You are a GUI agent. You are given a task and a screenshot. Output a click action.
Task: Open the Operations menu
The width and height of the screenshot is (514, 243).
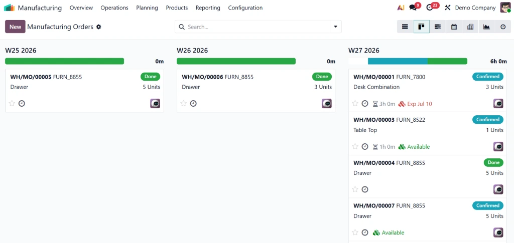pyautogui.click(x=114, y=8)
